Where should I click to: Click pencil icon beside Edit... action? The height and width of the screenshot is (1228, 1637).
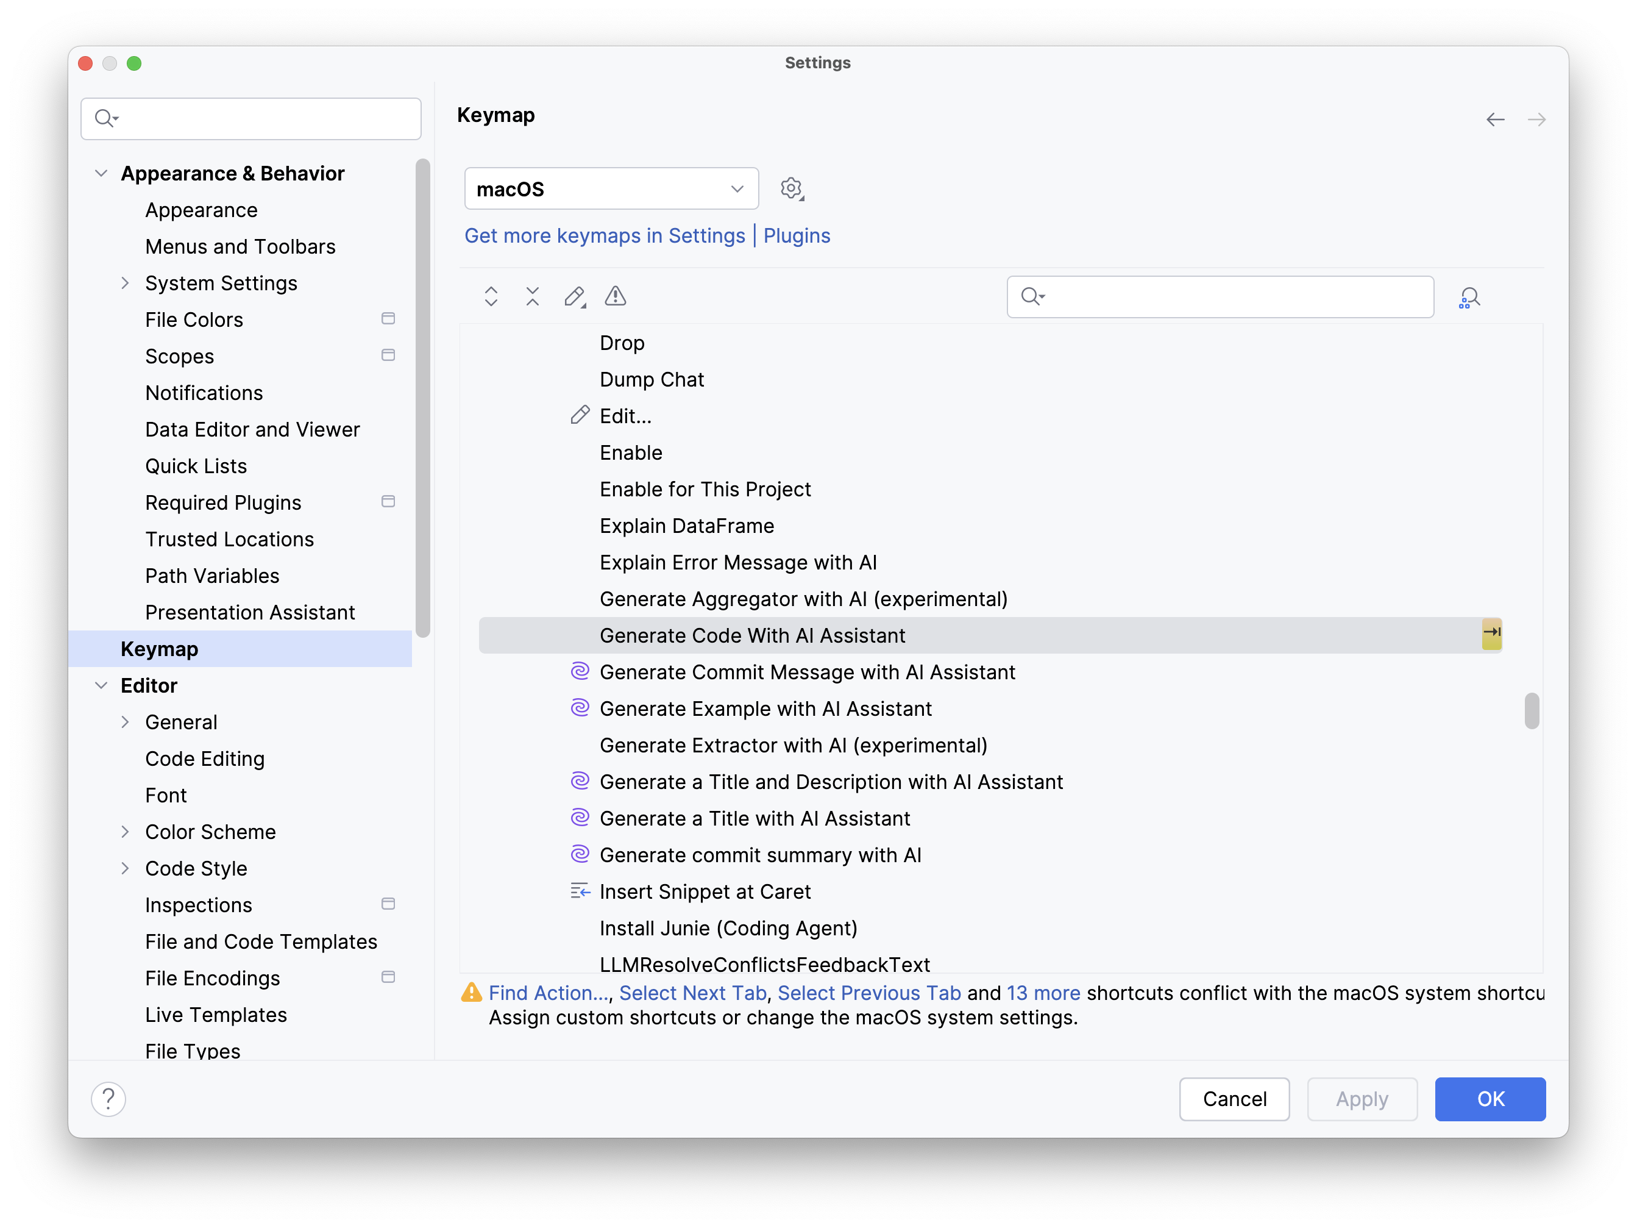[580, 415]
